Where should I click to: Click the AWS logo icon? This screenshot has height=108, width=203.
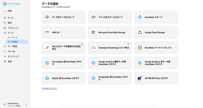point(47,33)
